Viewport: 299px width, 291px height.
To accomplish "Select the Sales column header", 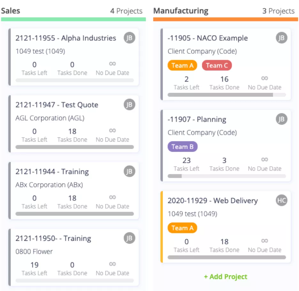I will (x=11, y=11).
